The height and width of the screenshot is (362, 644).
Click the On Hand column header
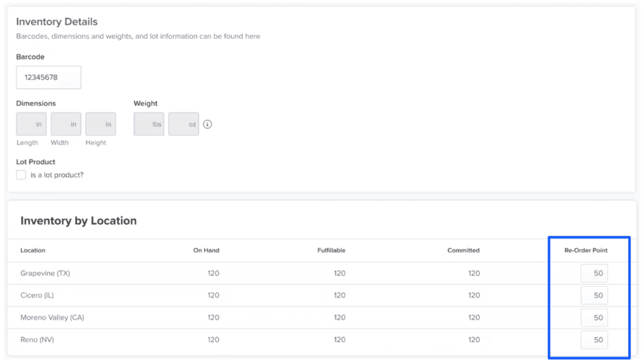(206, 250)
